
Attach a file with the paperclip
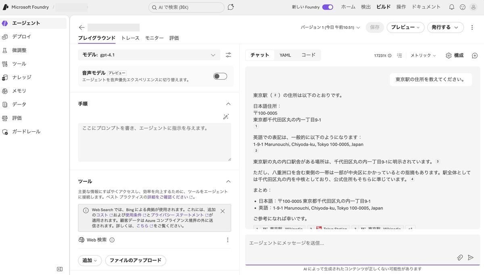[460, 258]
